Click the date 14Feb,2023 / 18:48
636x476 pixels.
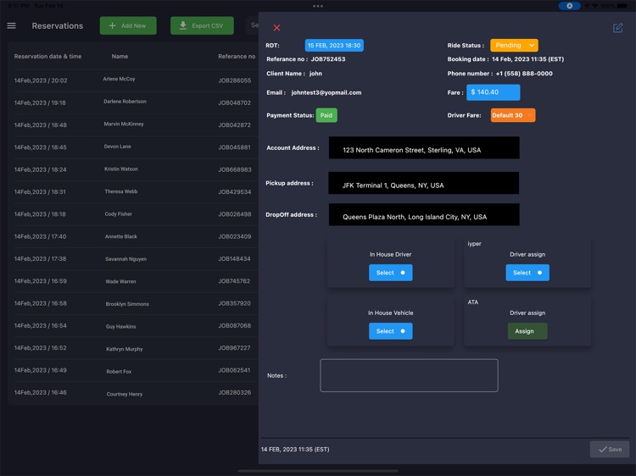tap(40, 125)
